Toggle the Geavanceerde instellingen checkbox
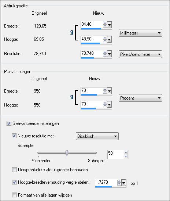 pyautogui.click(x=9, y=123)
